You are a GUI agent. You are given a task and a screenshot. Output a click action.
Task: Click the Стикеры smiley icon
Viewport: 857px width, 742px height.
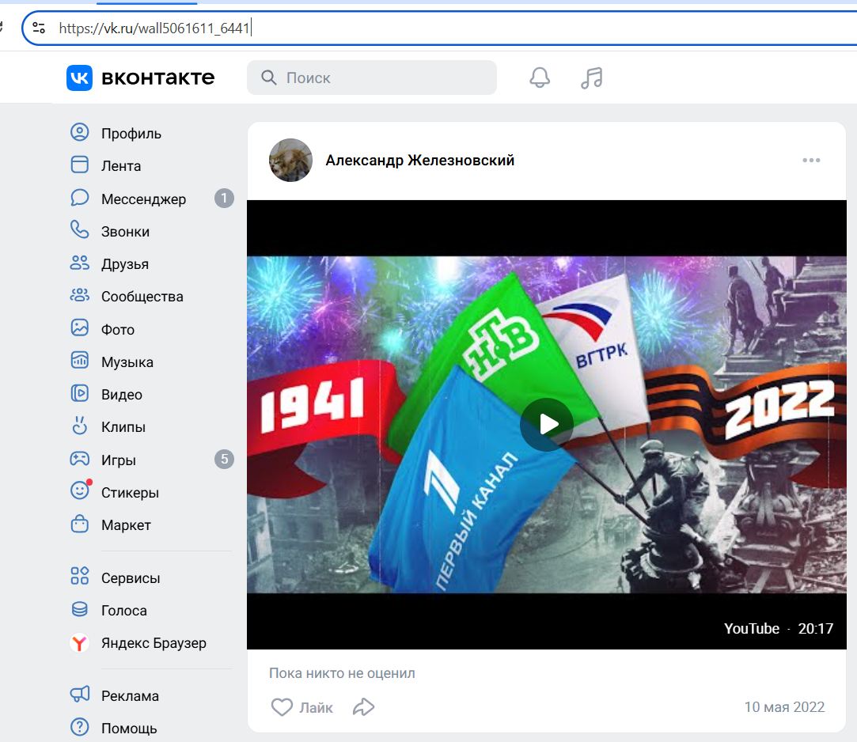(81, 490)
